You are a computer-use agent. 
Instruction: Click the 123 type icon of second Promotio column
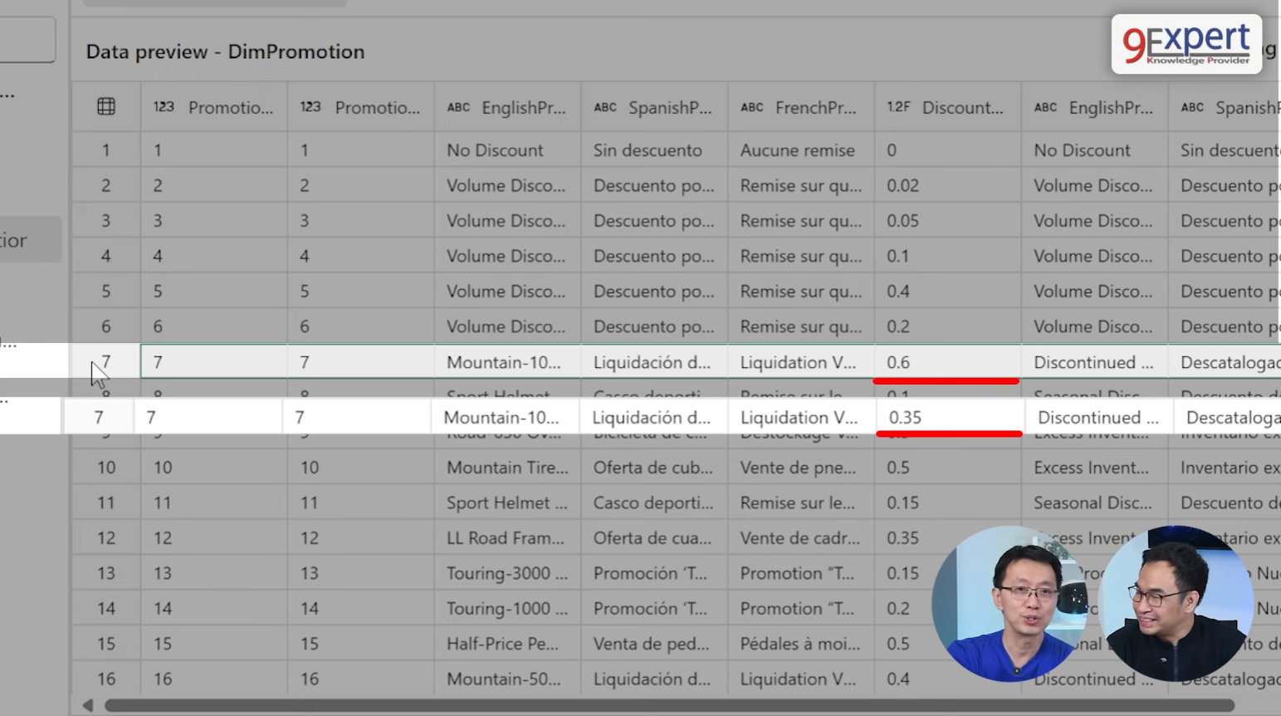pos(310,107)
